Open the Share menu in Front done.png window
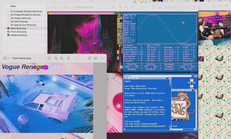The height and width of the screenshot is (139, 231). click(x=68, y=58)
